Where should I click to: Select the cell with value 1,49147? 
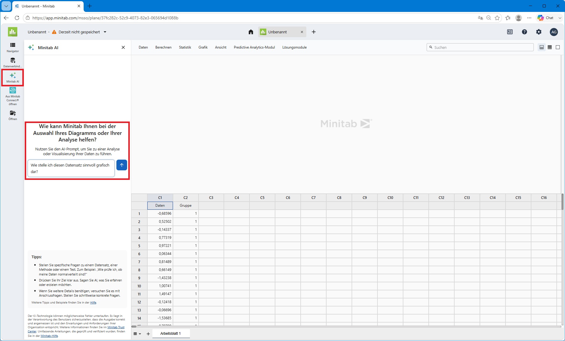pyautogui.click(x=160, y=294)
